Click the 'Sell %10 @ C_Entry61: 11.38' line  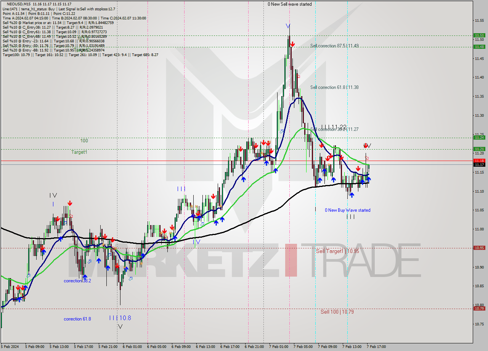[x=55, y=32]
